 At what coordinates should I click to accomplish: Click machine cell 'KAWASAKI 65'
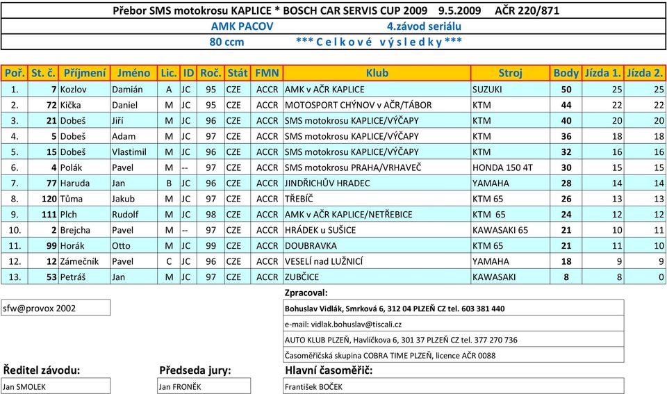coord(510,230)
